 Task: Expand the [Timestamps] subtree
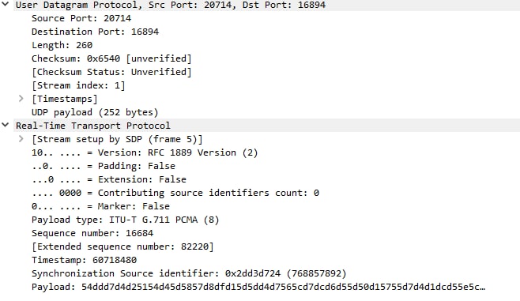point(21,99)
